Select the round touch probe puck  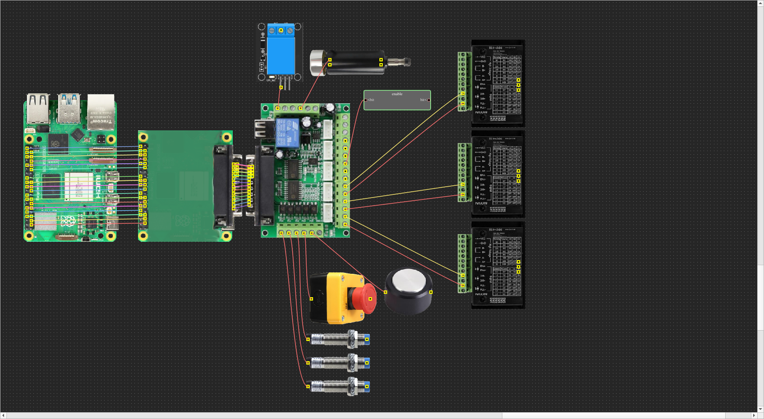[x=408, y=291]
